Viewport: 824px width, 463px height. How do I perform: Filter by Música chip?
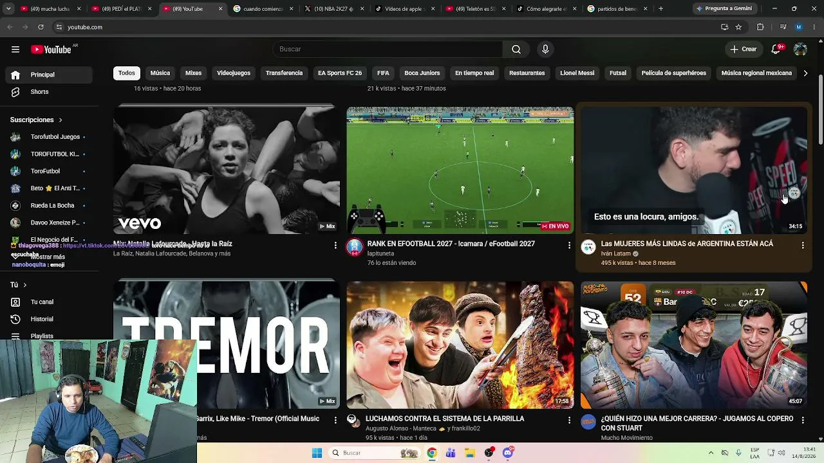[x=160, y=73]
